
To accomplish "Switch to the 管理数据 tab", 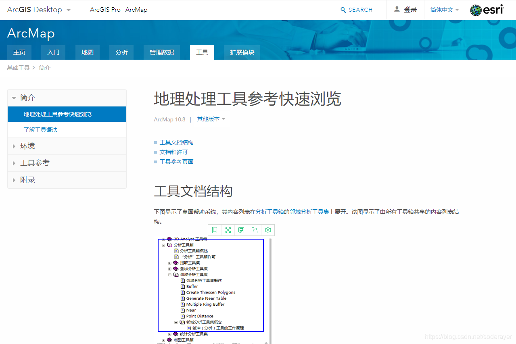I will pyautogui.click(x=162, y=52).
